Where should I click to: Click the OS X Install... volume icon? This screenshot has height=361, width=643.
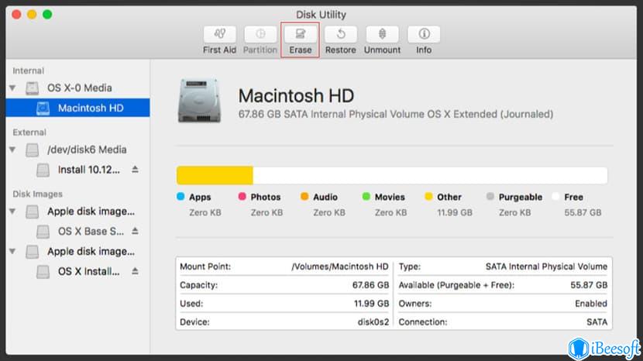[x=43, y=272]
